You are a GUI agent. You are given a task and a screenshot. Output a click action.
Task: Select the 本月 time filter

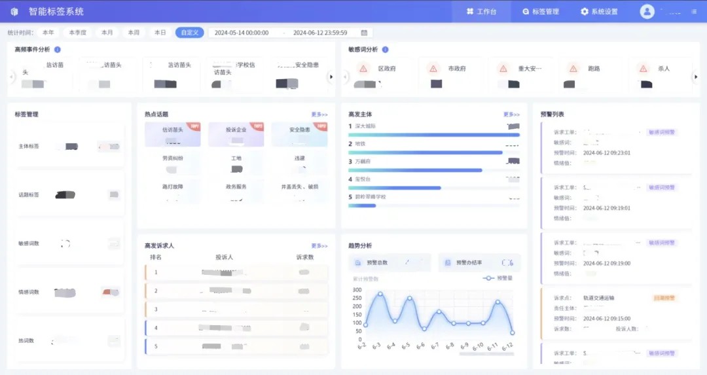106,32
